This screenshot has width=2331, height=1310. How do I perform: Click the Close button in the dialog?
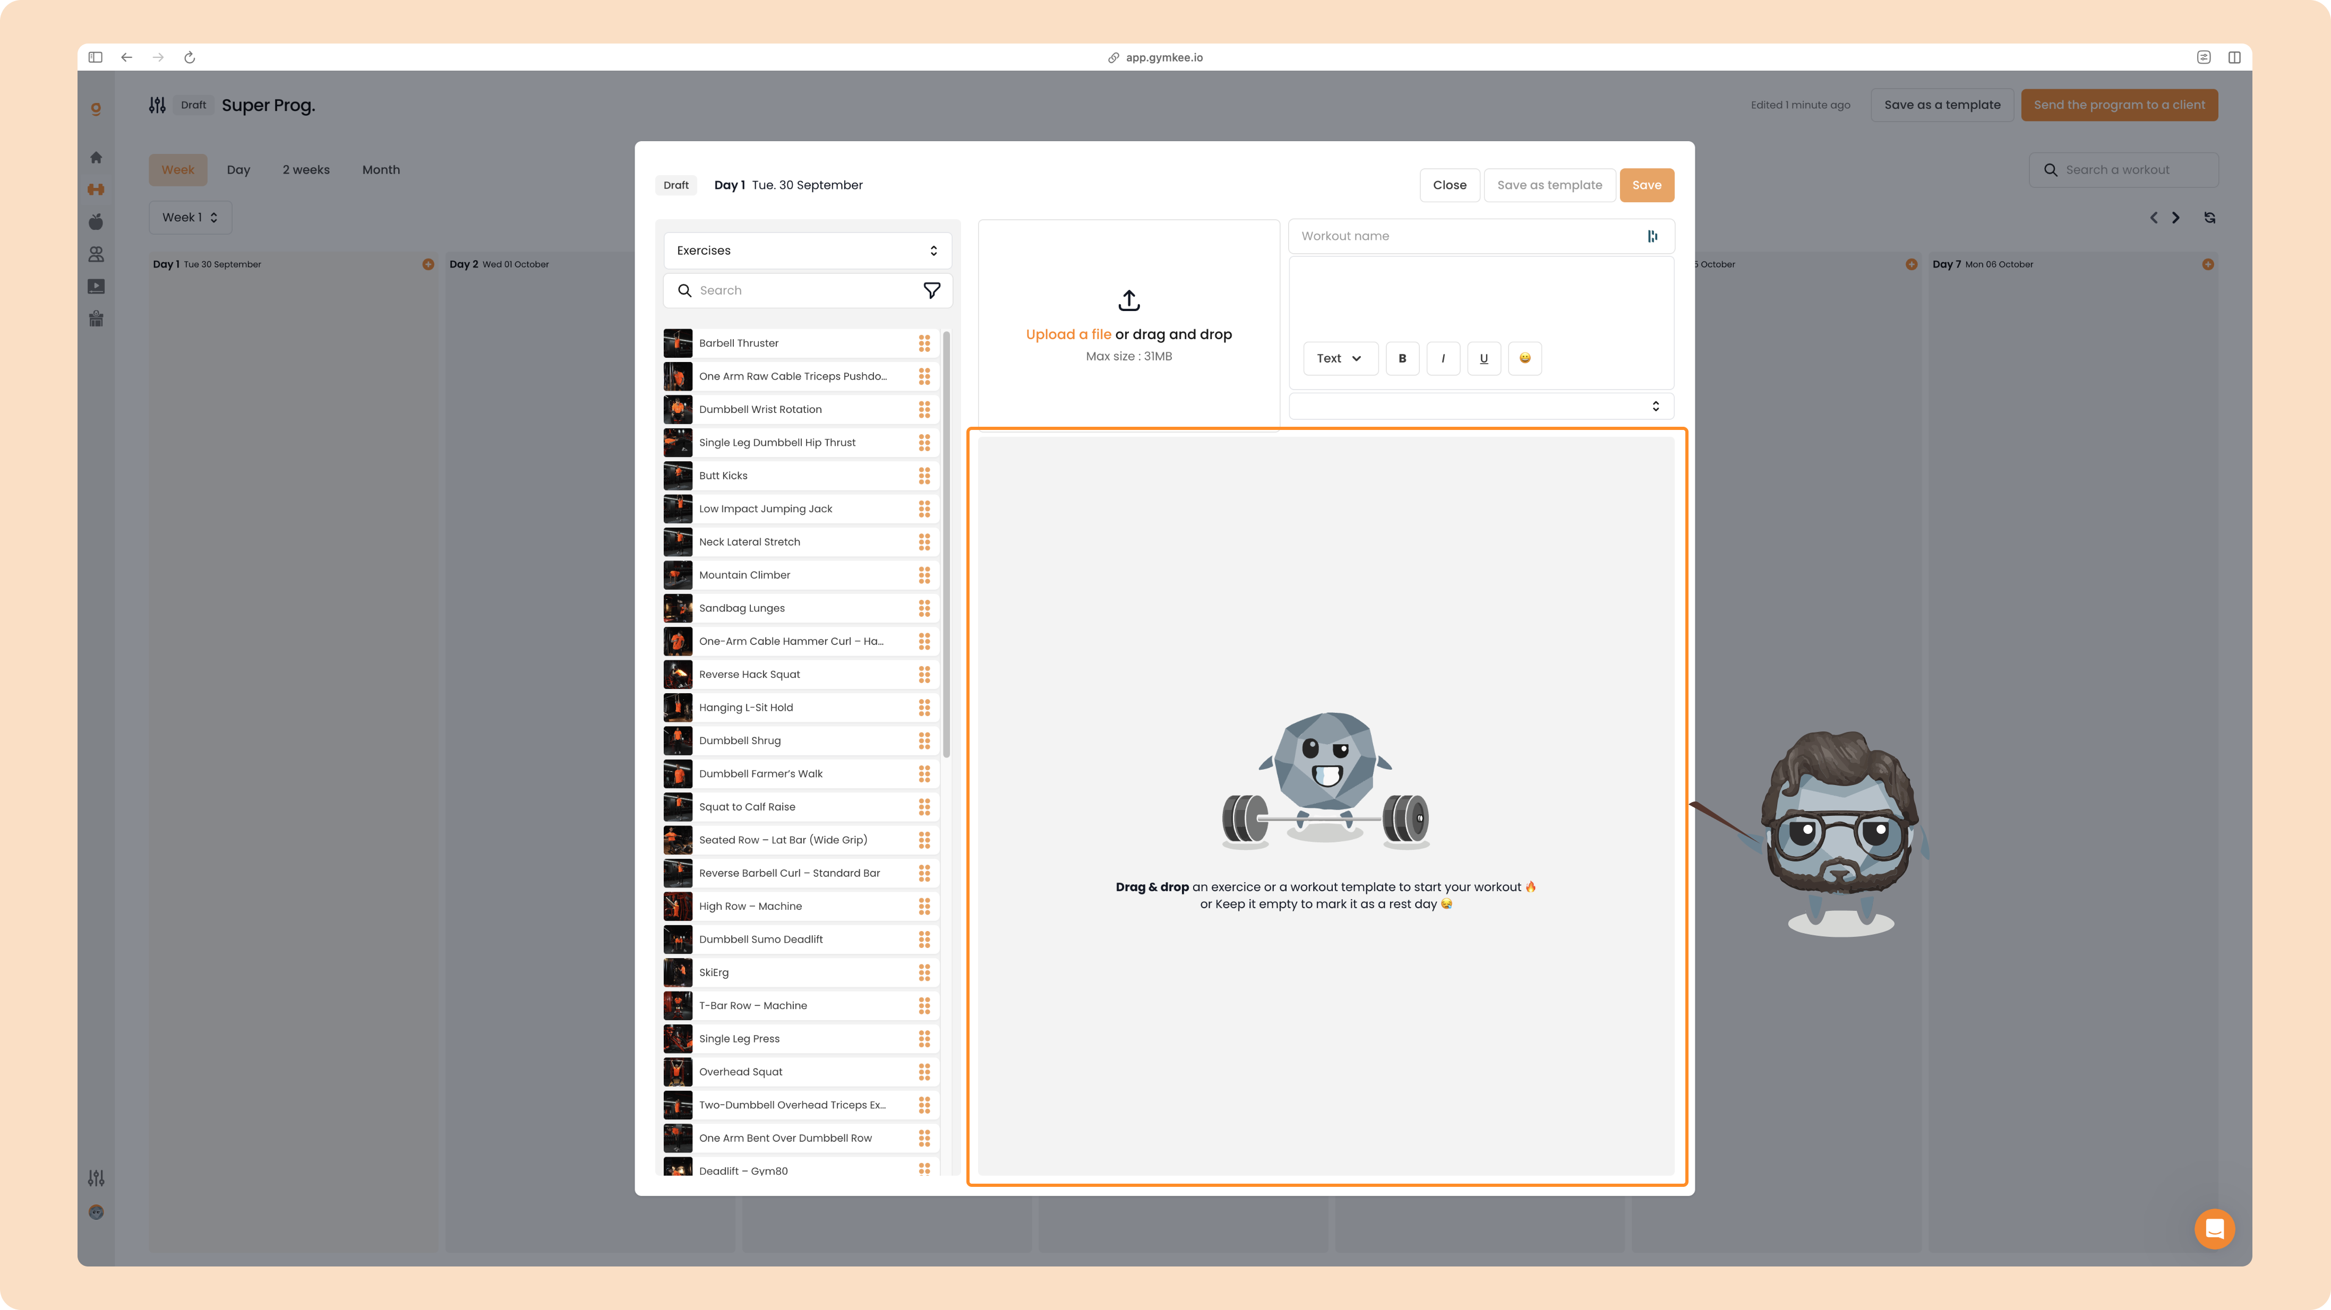pyautogui.click(x=1450, y=185)
